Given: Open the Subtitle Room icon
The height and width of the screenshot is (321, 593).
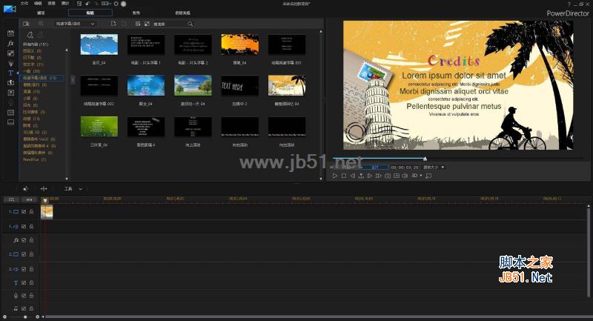Looking at the screenshot, I should tap(10, 122).
